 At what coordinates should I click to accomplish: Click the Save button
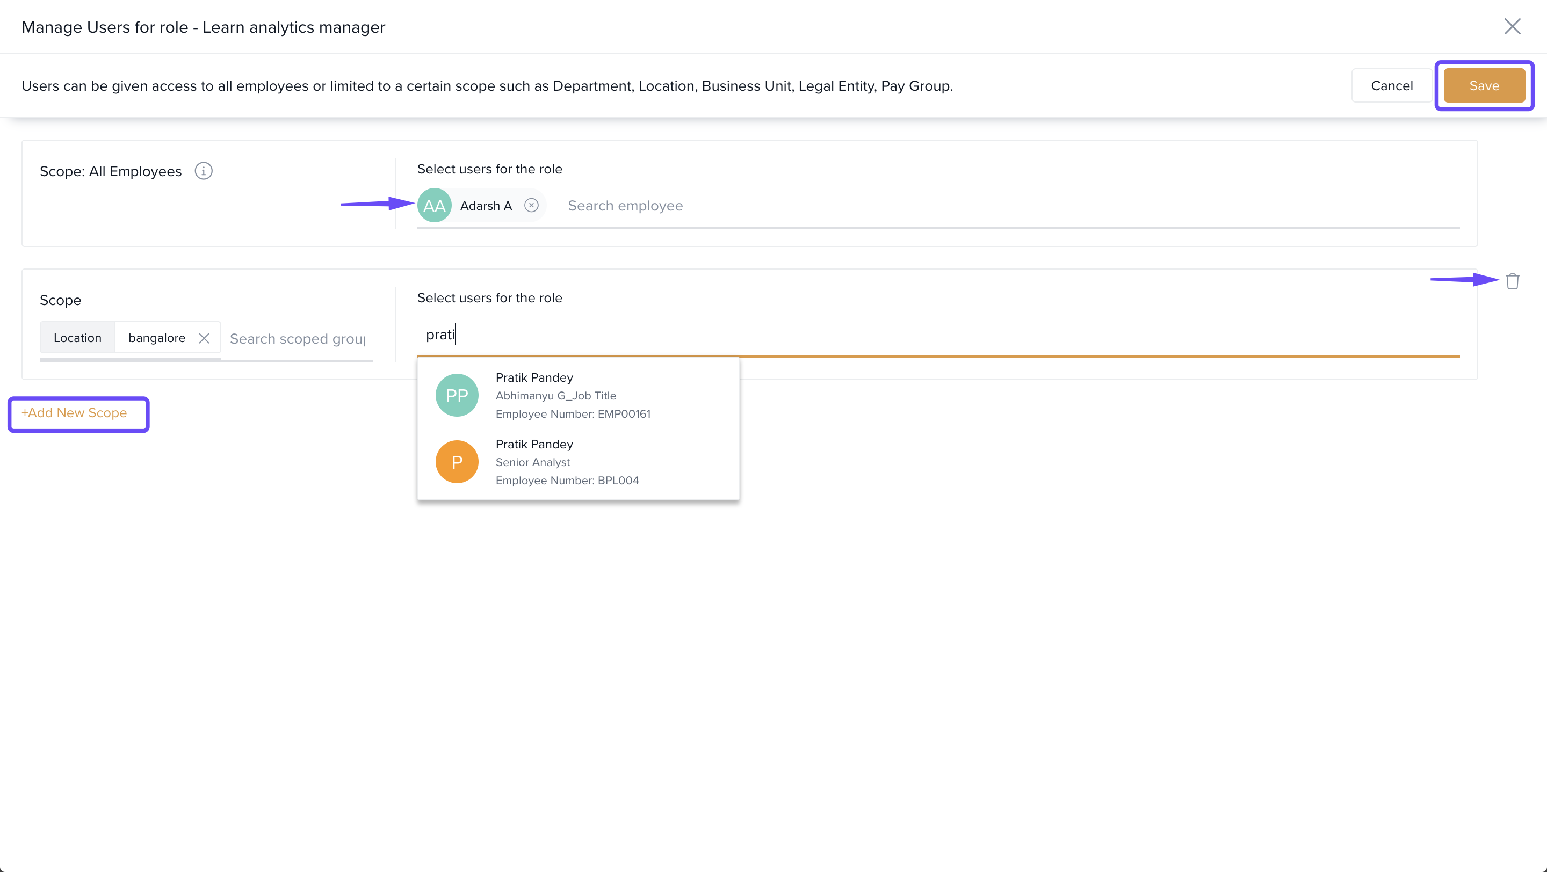[1483, 86]
